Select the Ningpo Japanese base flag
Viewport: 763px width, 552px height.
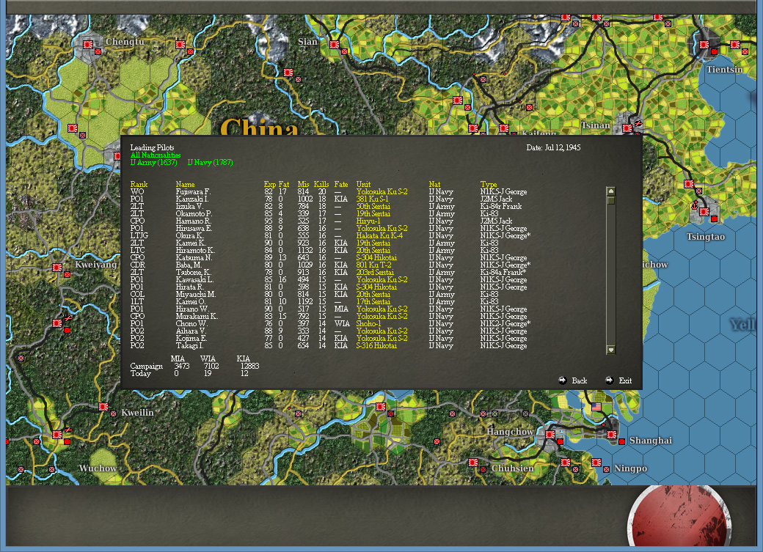pos(596,463)
